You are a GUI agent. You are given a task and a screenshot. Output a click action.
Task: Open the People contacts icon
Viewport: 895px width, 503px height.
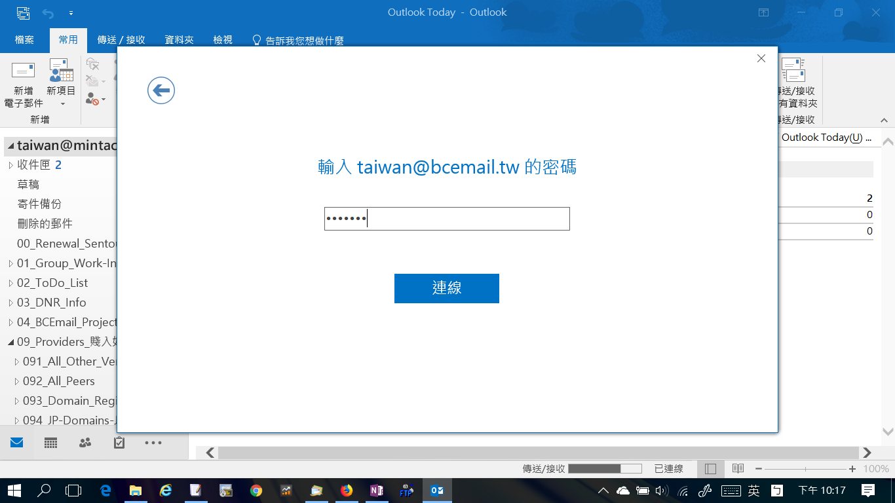85,443
